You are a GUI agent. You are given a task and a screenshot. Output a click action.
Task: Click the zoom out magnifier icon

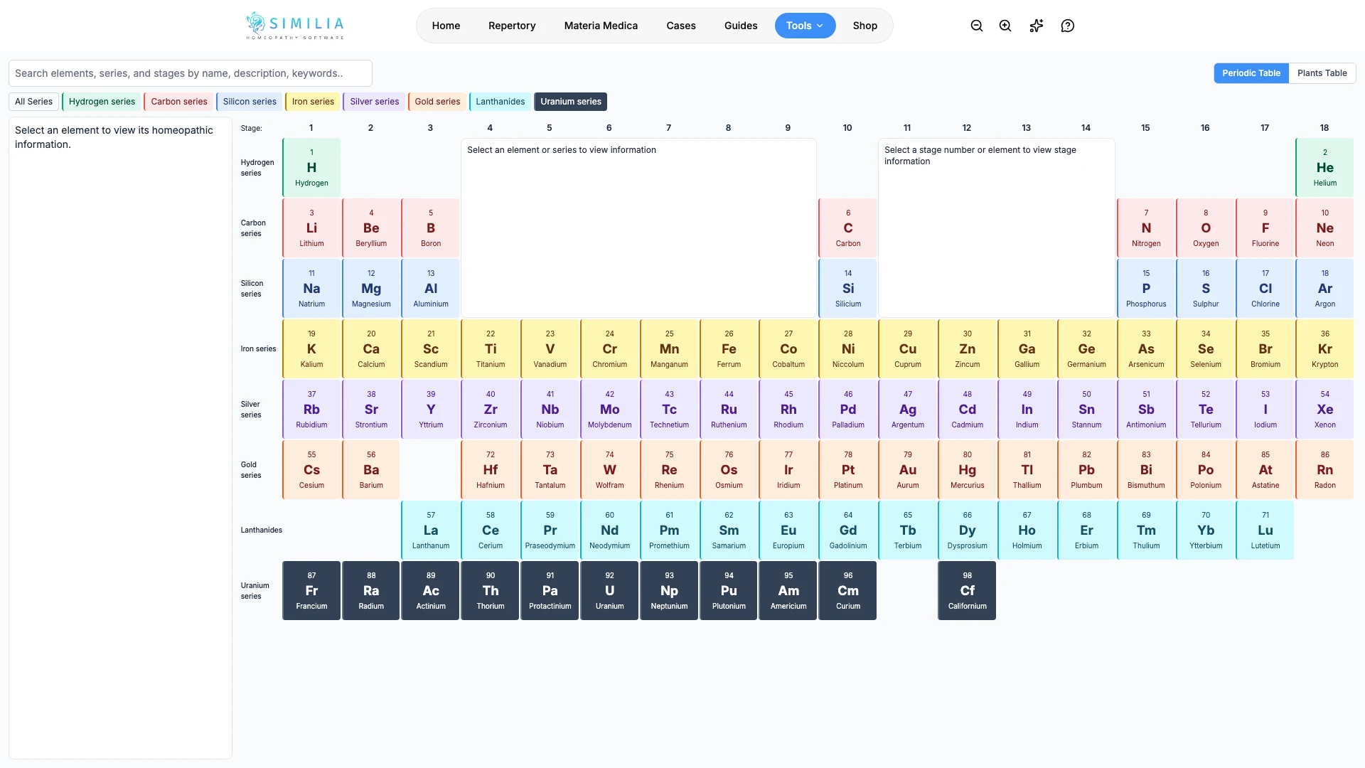click(977, 26)
